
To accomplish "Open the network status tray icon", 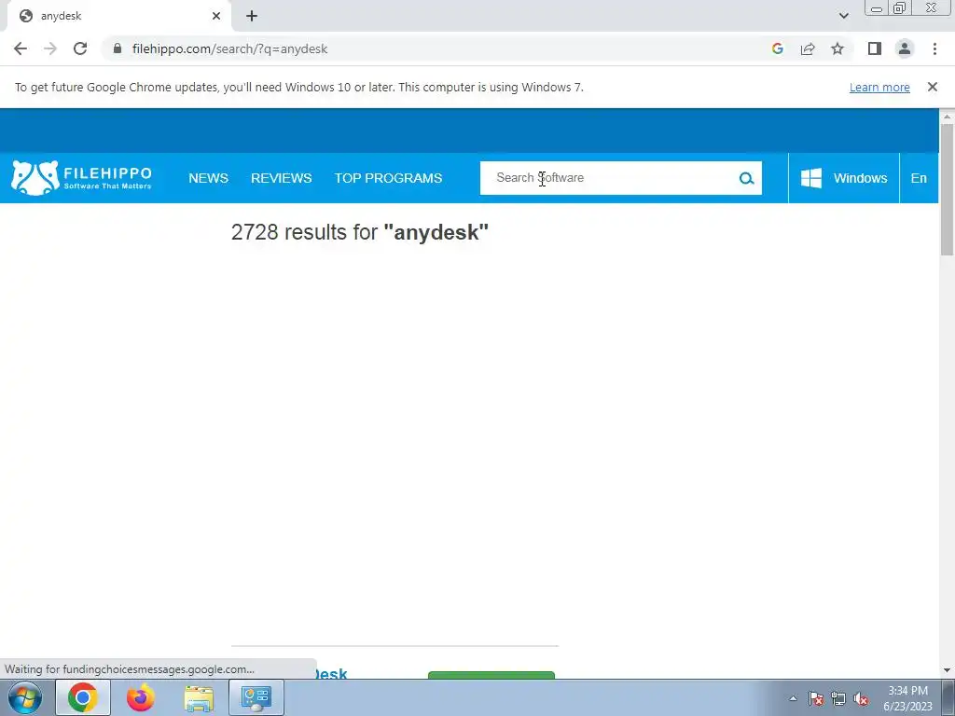I will pos(838,698).
